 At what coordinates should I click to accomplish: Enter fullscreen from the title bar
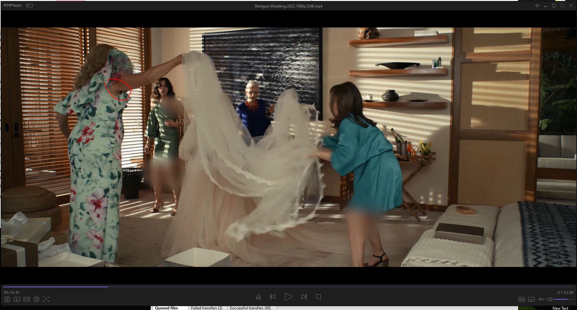pos(562,6)
